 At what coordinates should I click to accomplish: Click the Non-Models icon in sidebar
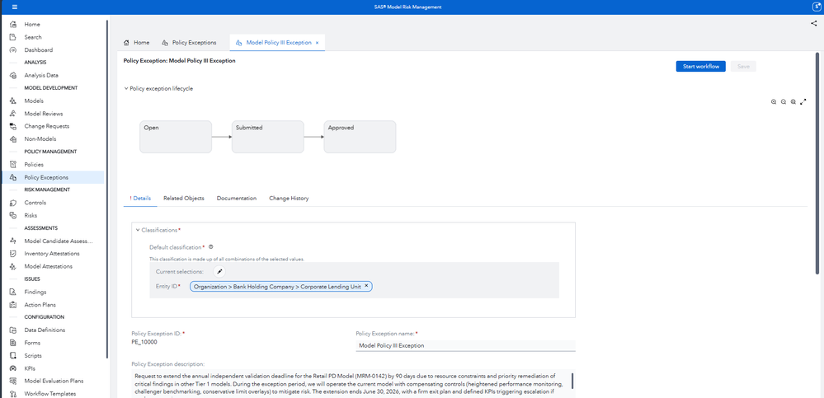[13, 139]
